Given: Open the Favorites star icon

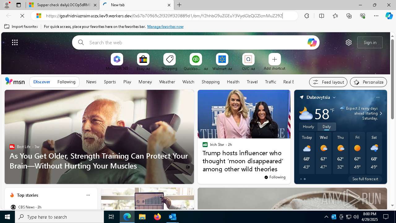Looking at the screenshot, I should (x=335, y=16).
